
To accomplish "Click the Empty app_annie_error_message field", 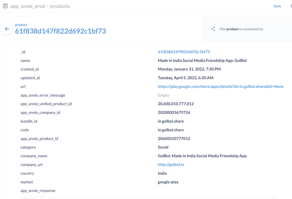I will coord(163,95).
